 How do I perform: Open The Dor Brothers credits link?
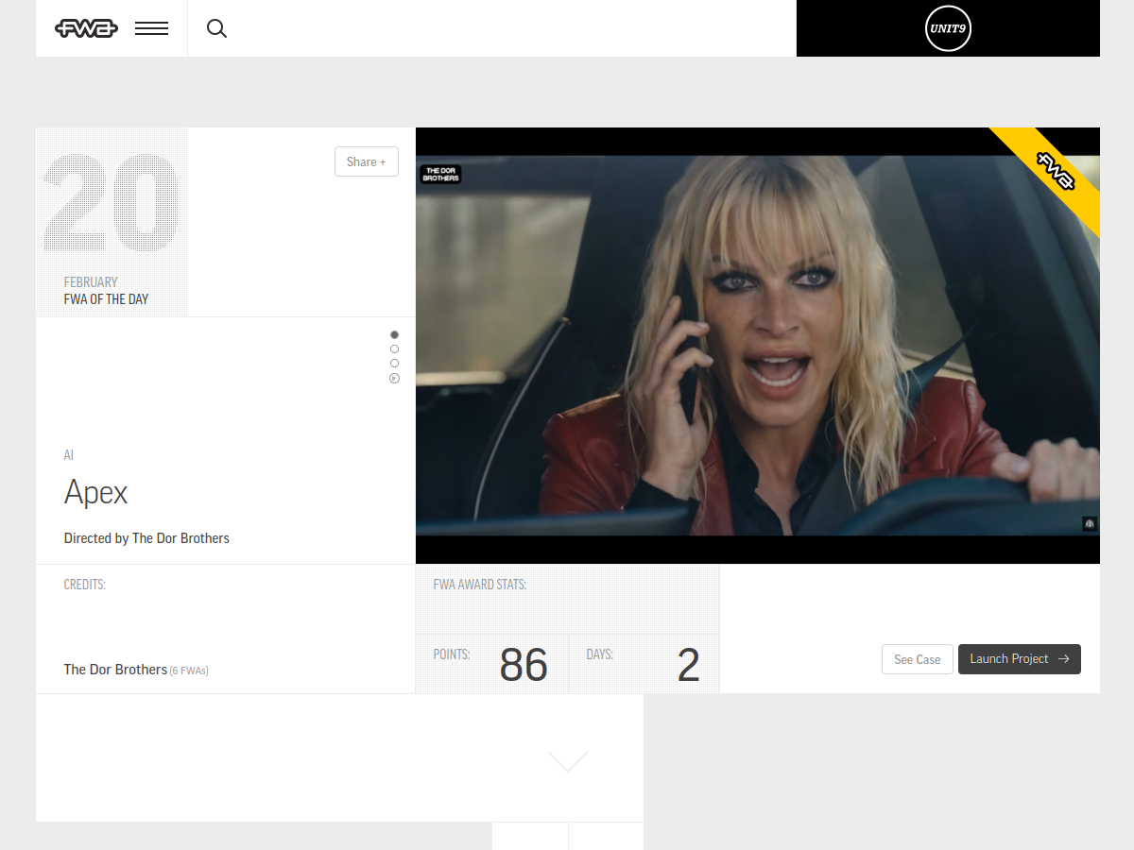(x=115, y=670)
